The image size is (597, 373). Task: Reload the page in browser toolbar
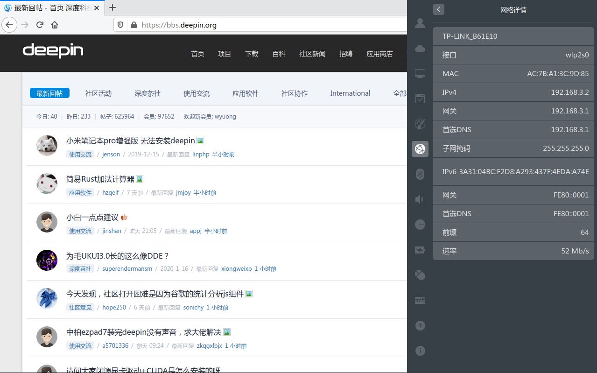40,25
